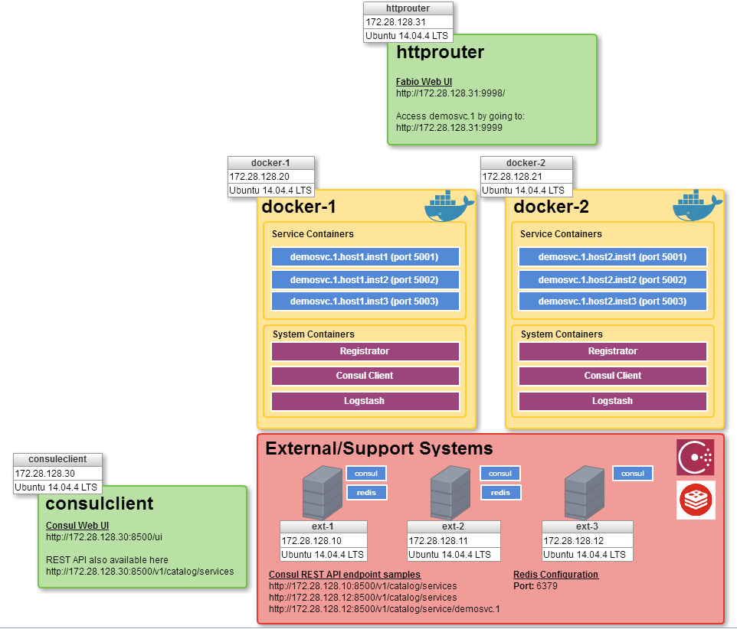Select demosvc.1.host1.inst2 (port 5002) container
The image size is (737, 629).
tap(365, 280)
